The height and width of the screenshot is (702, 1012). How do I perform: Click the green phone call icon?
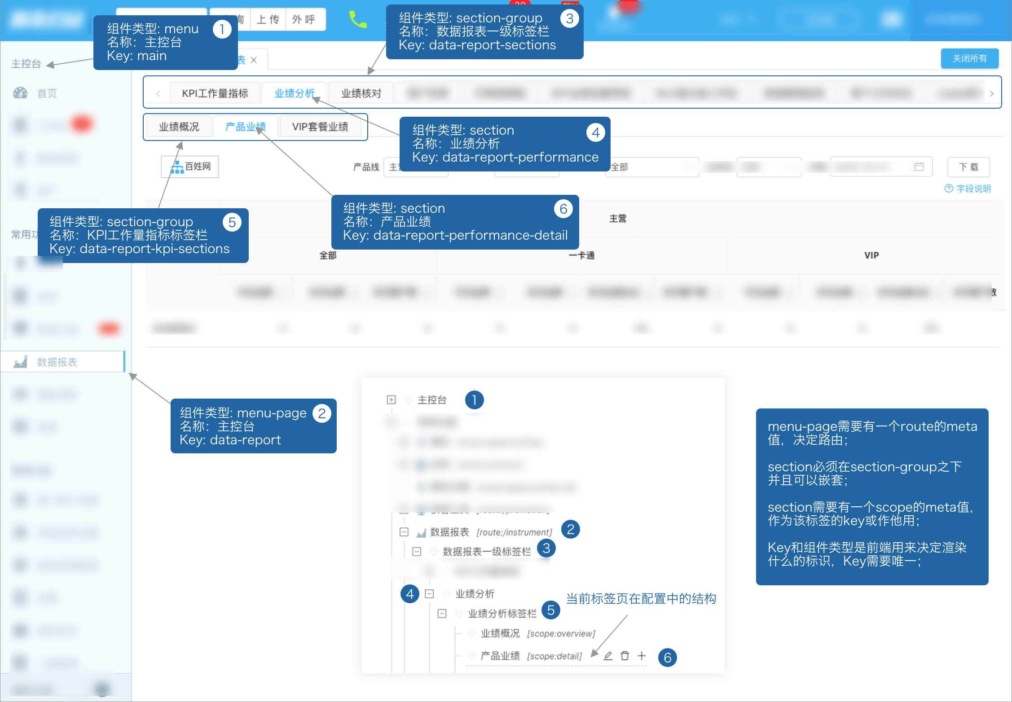tap(358, 19)
